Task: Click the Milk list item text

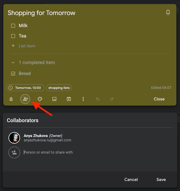Action: pyautogui.click(x=23, y=26)
